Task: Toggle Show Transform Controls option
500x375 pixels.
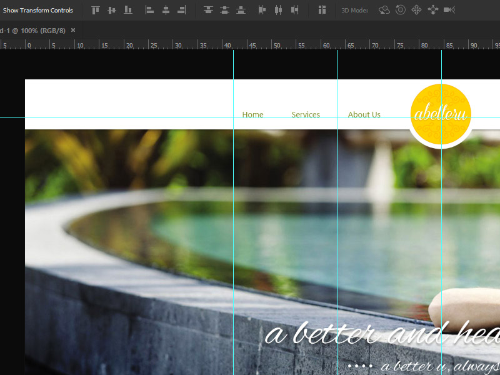Action: pos(37,11)
